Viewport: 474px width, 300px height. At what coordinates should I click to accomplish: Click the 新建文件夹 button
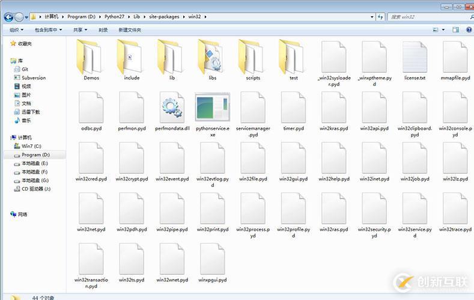tap(130, 29)
